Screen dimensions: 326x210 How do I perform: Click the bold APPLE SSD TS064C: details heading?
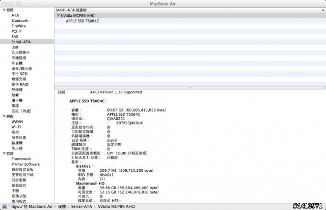[x=88, y=101]
